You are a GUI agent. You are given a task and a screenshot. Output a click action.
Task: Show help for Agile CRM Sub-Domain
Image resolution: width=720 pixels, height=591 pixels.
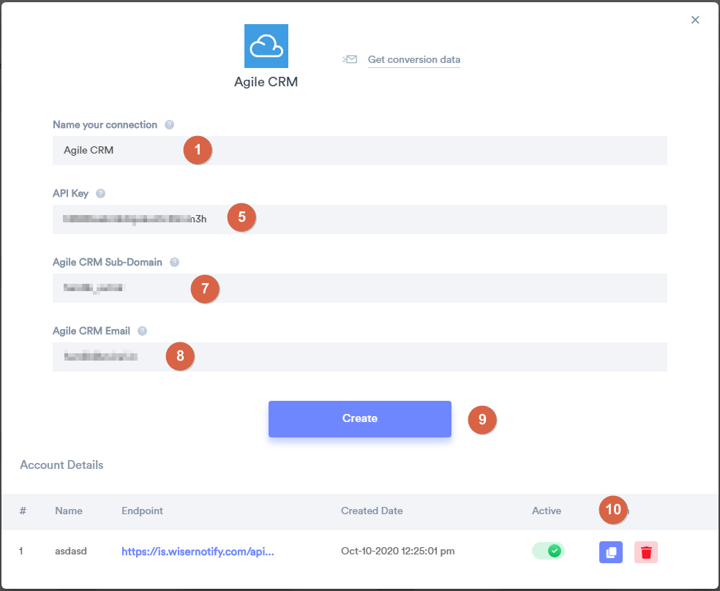tap(174, 263)
